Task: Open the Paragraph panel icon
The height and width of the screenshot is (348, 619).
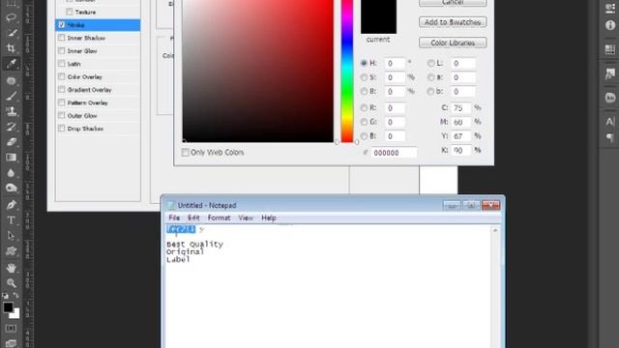Action: pos(610,137)
